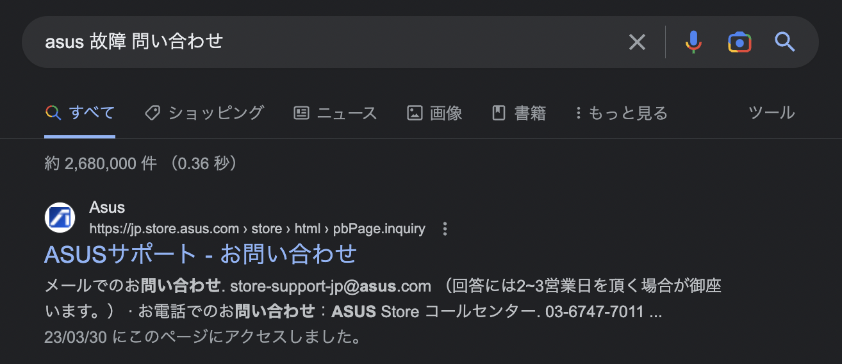Viewport: 842px width, 364px height.
Task: Open the three-dot menu beside the Asus result
Action: coord(445,229)
